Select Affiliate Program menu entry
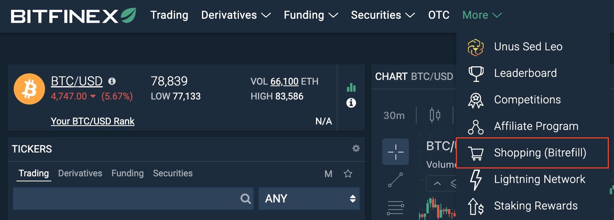The width and height of the screenshot is (614, 220). [x=533, y=126]
